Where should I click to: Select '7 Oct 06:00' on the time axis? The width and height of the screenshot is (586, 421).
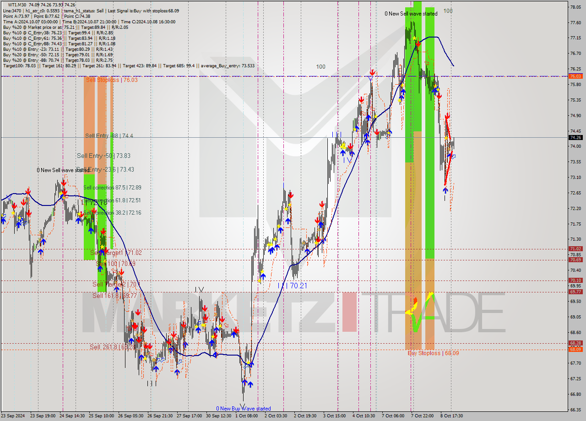point(393,416)
